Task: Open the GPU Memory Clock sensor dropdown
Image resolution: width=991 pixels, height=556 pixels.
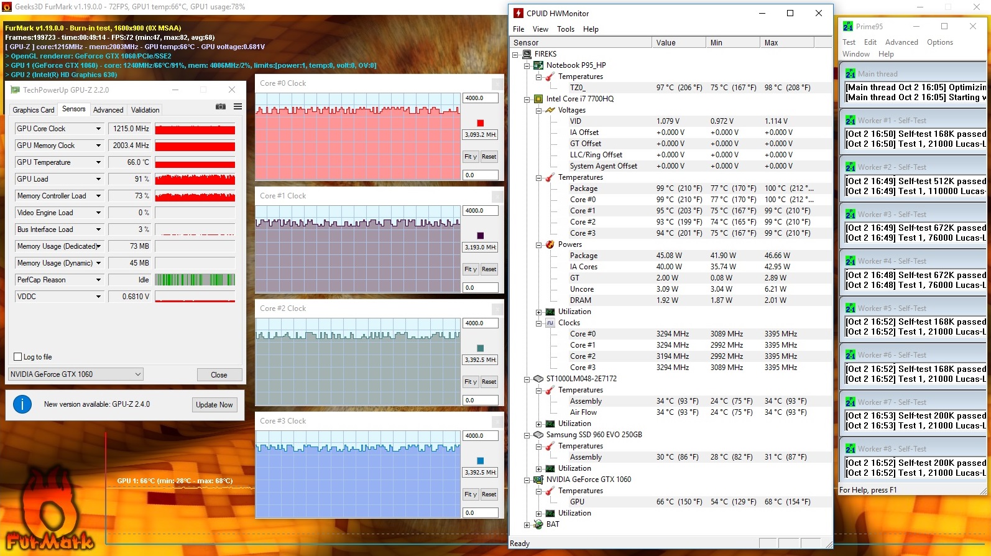Action: [x=98, y=146]
